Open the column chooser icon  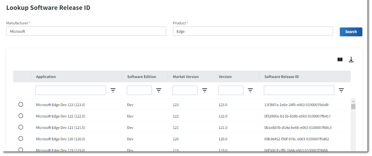(340, 60)
